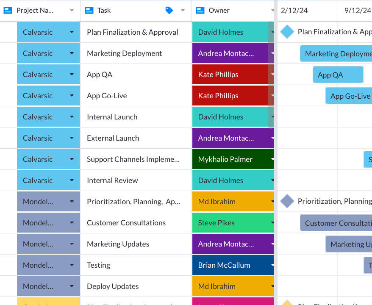Click the App QA bar on the timeline

click(338, 74)
